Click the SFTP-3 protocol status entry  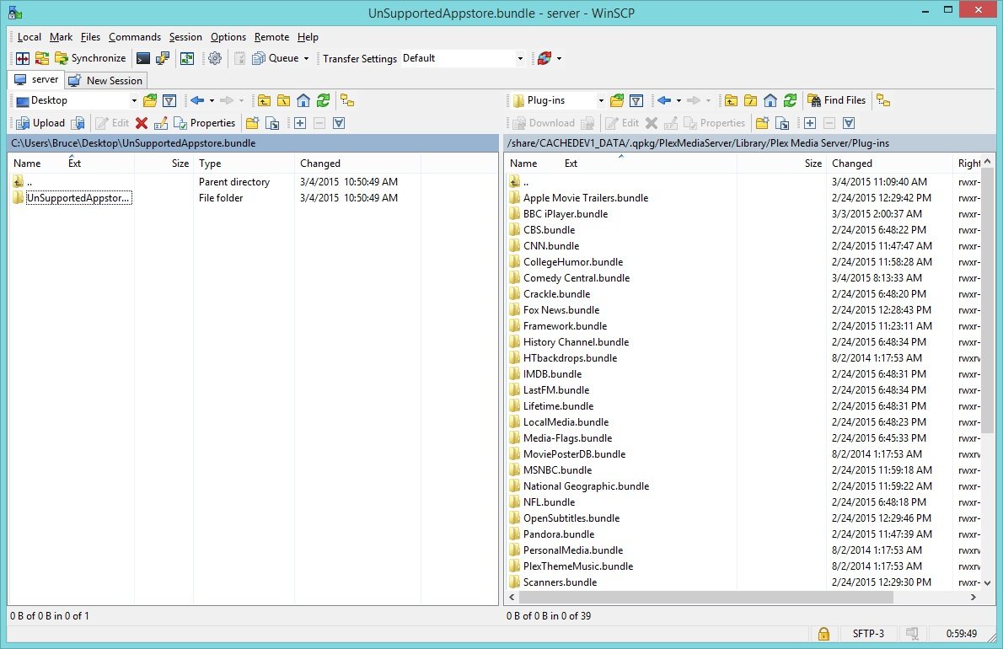pos(868,634)
